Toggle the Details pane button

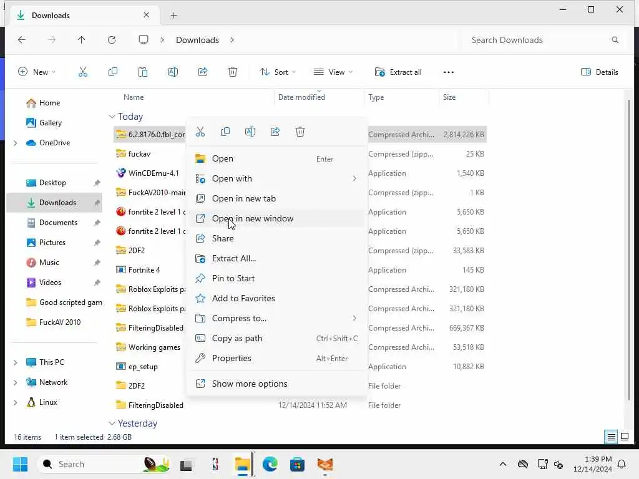click(x=599, y=72)
